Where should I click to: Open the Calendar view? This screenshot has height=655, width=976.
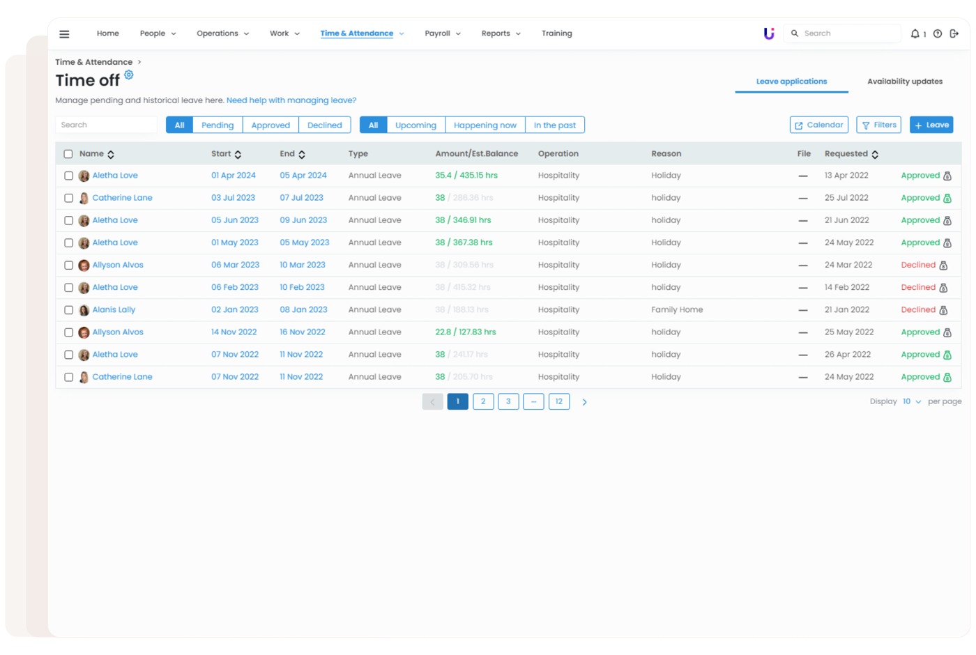(818, 125)
